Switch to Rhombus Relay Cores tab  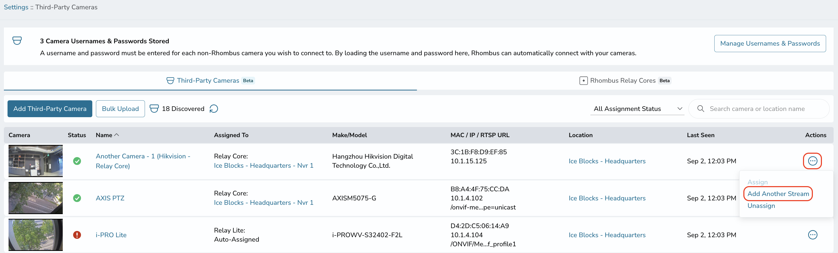pyautogui.click(x=625, y=81)
